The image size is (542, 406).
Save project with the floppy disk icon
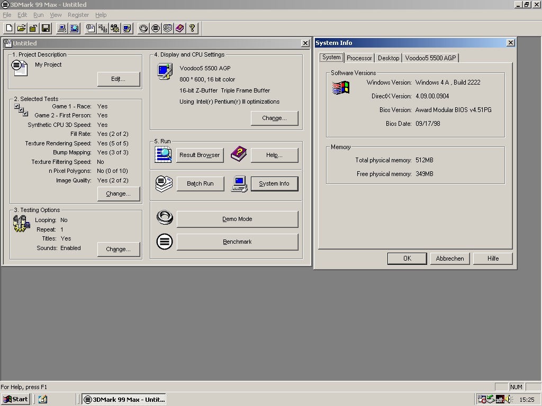pos(46,28)
